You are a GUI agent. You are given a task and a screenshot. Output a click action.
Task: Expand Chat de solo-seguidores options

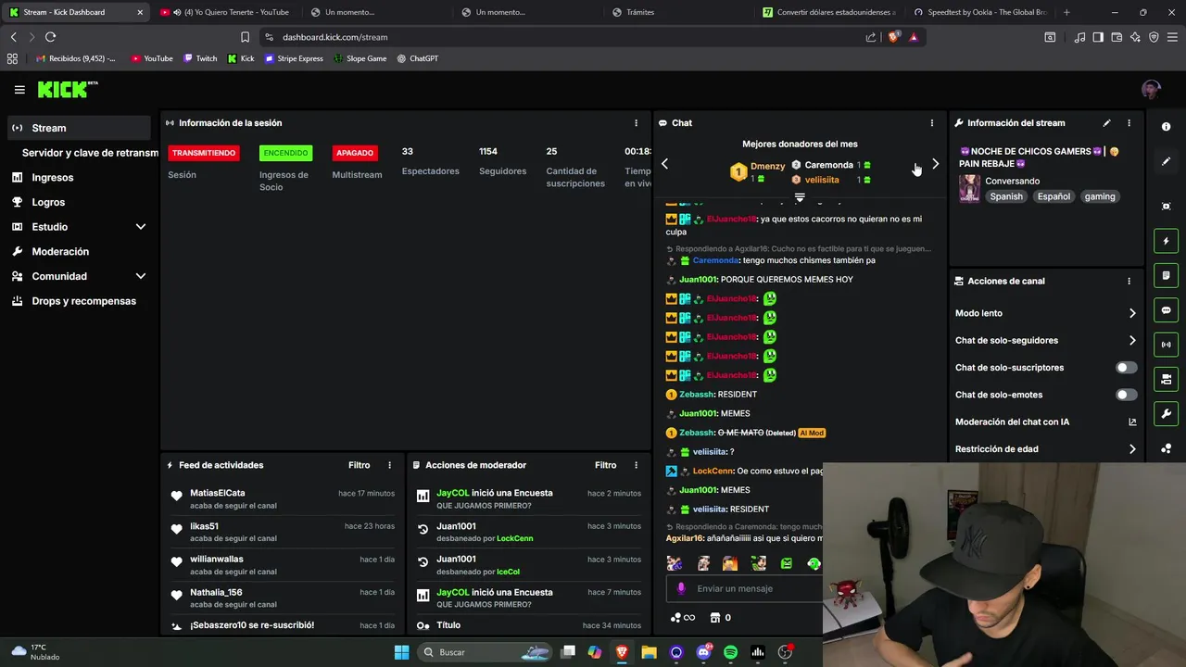point(1132,341)
